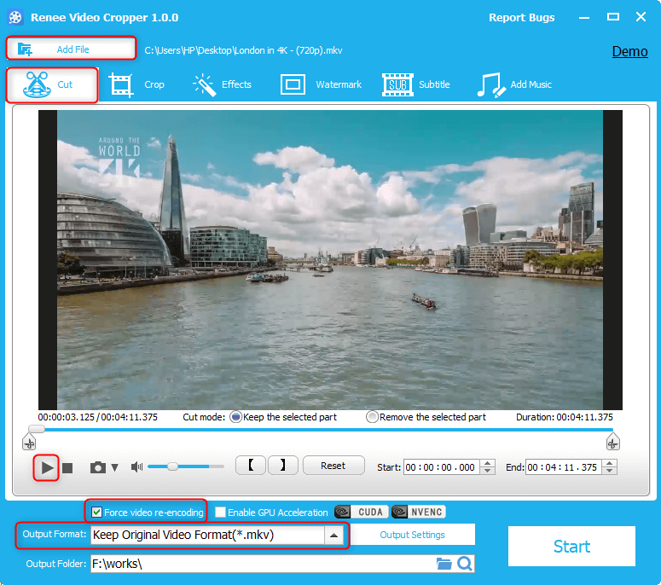This screenshot has width=661, height=585.
Task: Click the Stop playback square icon
Action: [x=68, y=467]
